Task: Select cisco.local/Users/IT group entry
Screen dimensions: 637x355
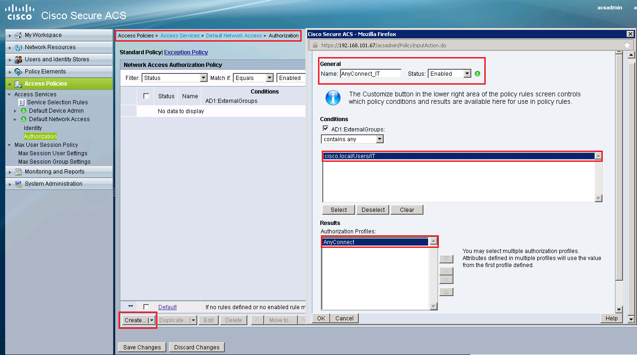Action: 459,156
